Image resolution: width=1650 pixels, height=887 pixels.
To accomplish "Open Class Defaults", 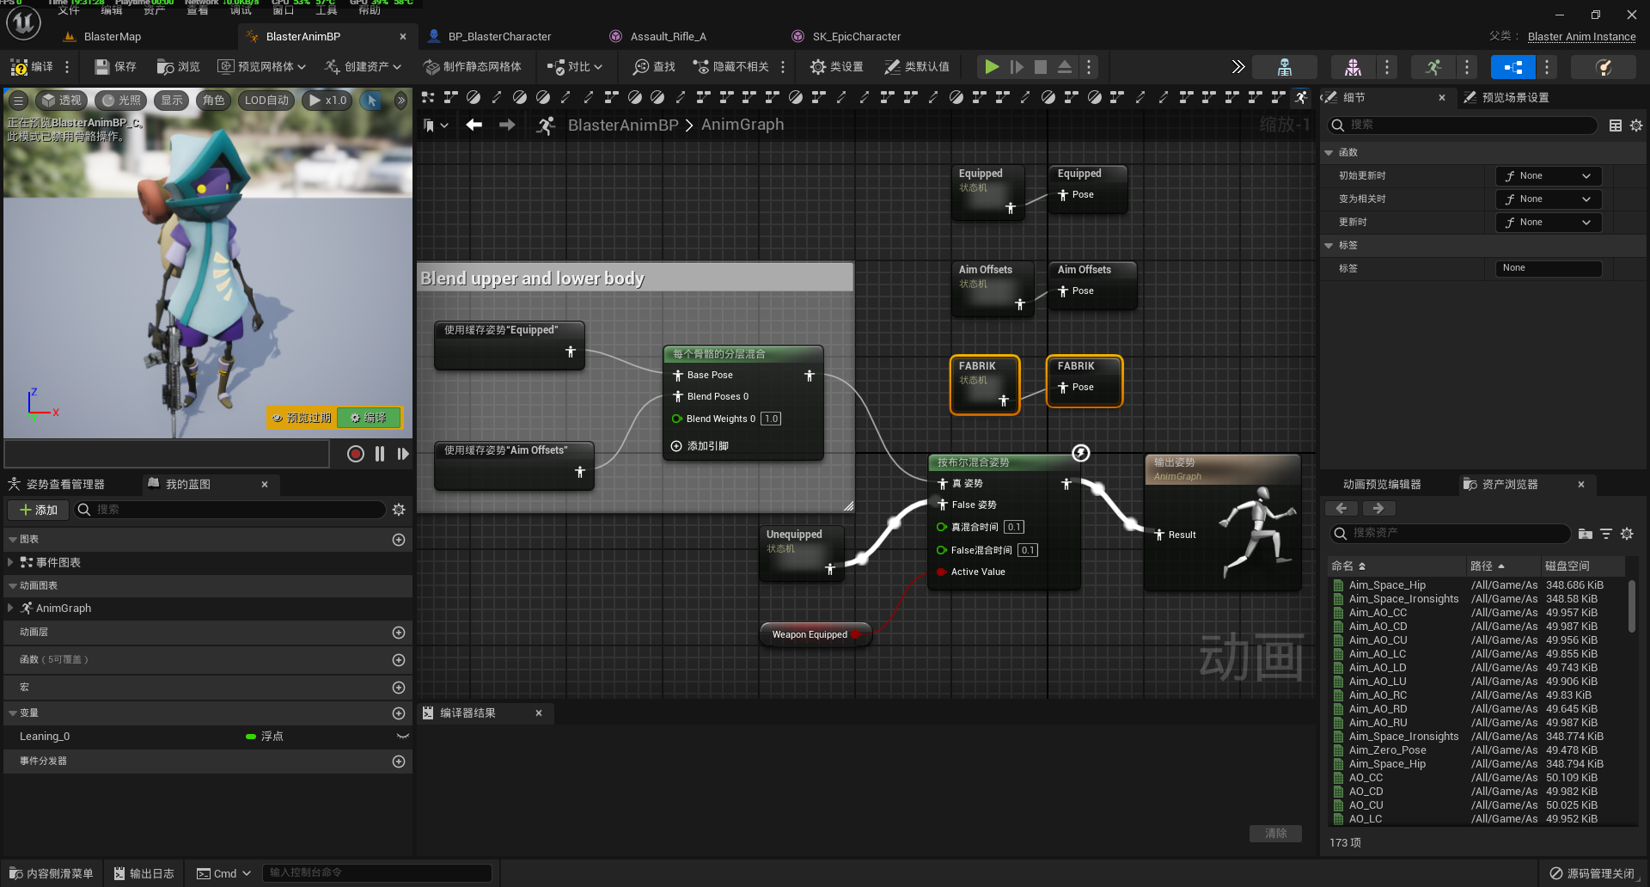I will pos(917,66).
